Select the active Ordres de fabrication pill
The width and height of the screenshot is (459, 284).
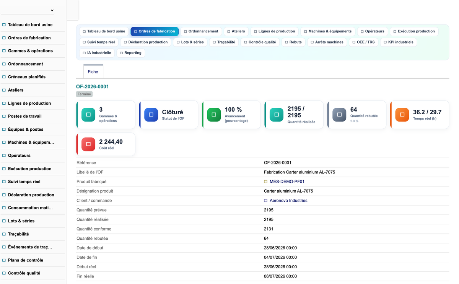click(155, 31)
